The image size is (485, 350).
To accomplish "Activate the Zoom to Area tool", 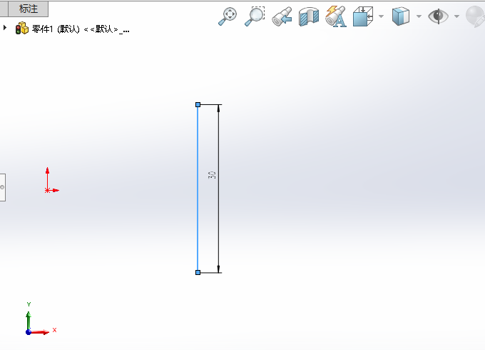I will 255,16.
